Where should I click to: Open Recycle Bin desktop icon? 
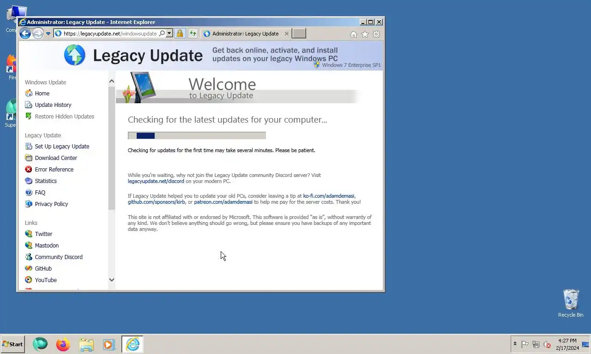click(x=571, y=303)
